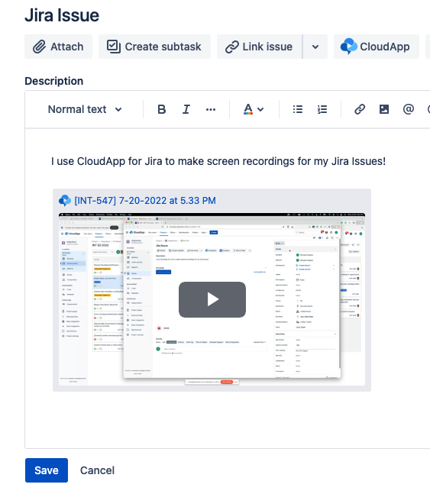Click the Attach button
Viewport: 430px width, 494px height.
pyautogui.click(x=58, y=47)
